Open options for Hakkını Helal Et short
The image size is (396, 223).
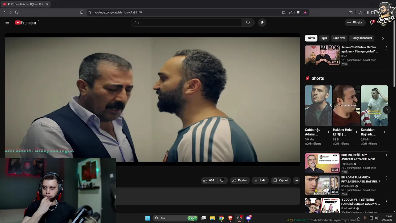click(x=356, y=131)
